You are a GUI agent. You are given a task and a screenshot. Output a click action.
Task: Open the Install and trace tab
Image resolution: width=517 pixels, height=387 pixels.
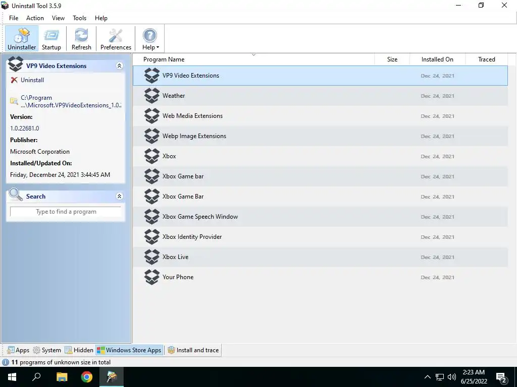click(x=193, y=350)
